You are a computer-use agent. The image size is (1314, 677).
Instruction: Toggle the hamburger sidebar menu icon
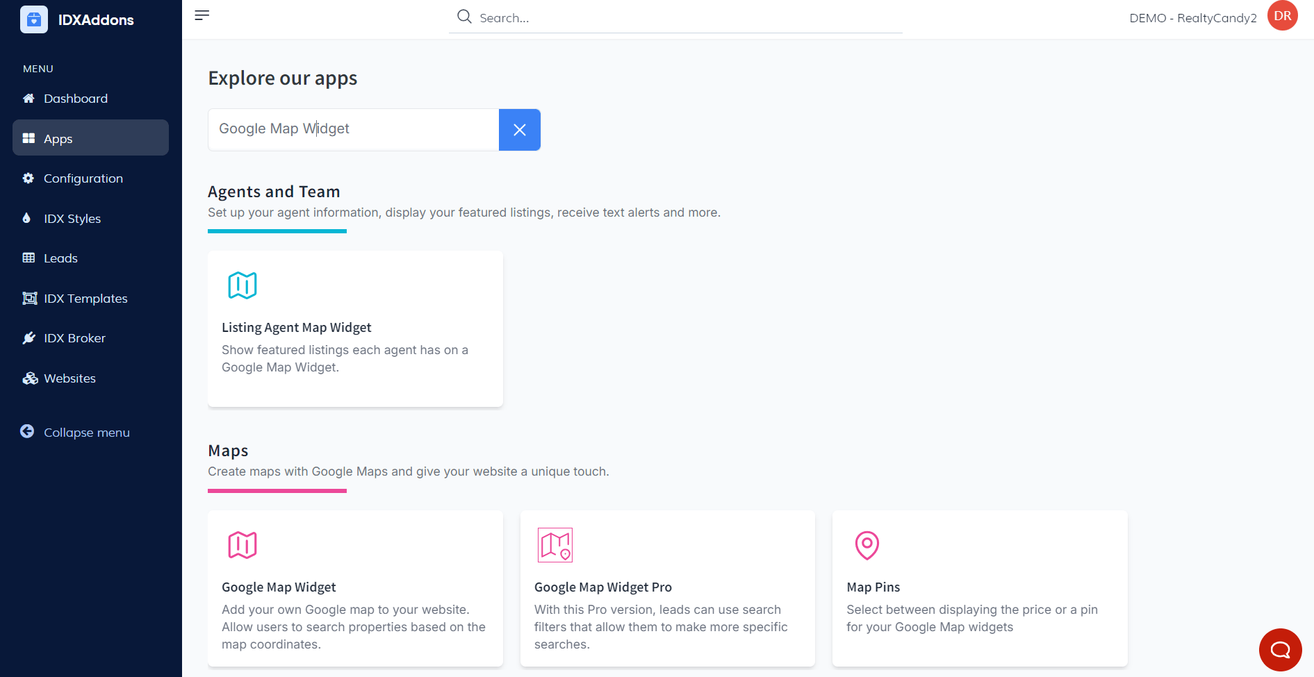[202, 15]
